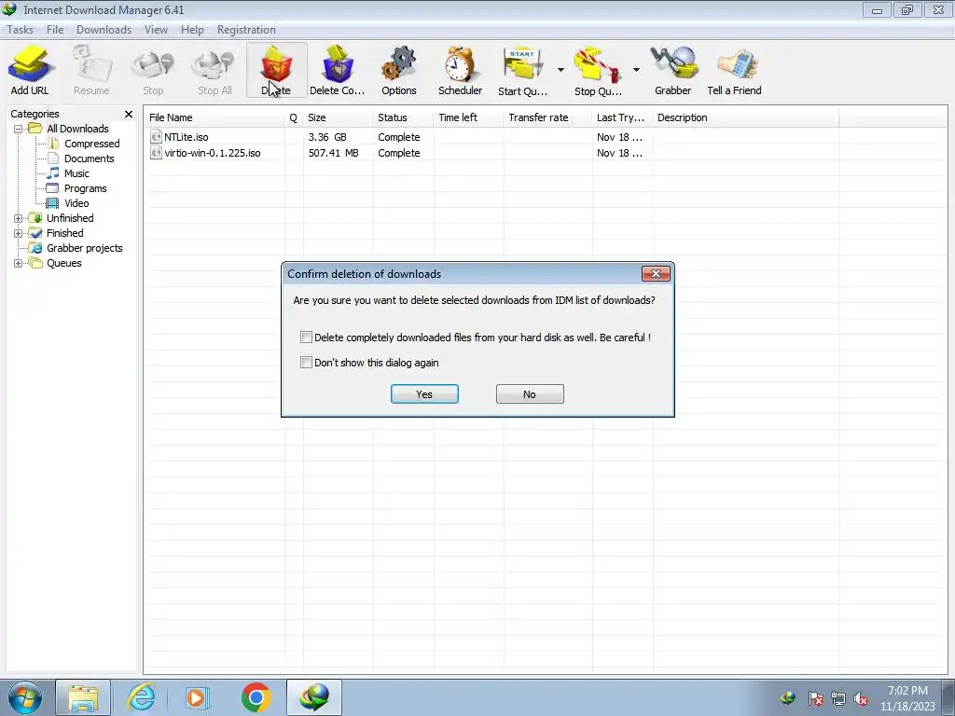The height and width of the screenshot is (716, 955).
Task: Click the Delete toolbar icon
Action: coord(276,70)
